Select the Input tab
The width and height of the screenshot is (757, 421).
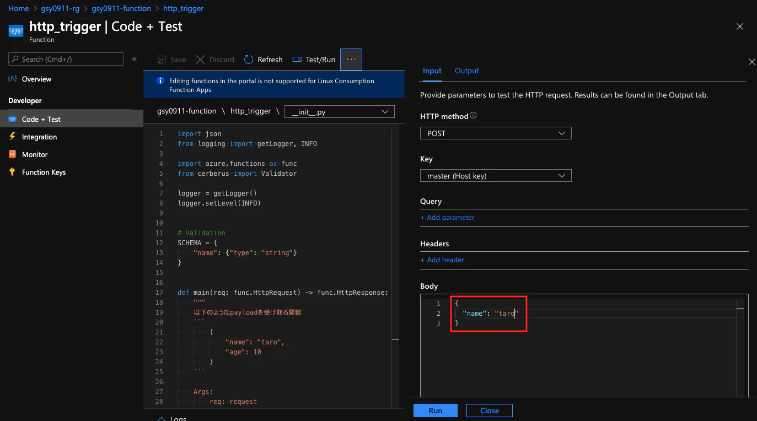pos(432,71)
